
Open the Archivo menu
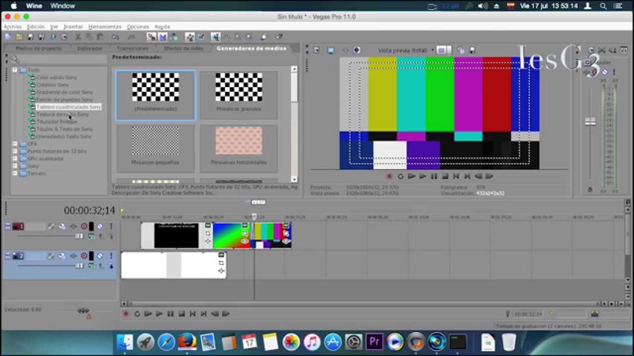click(x=13, y=27)
